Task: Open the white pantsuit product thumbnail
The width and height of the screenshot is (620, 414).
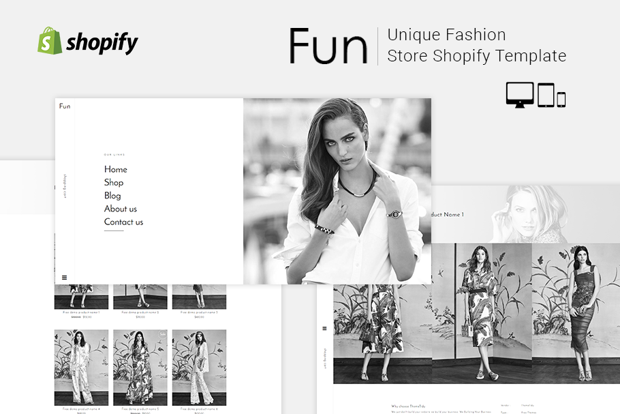Action: pyautogui.click(x=81, y=368)
